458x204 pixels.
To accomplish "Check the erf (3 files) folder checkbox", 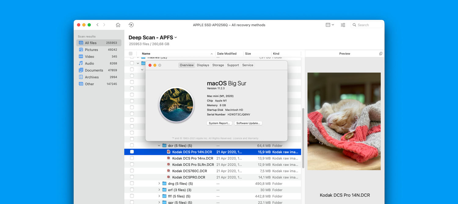I will [x=132, y=190].
